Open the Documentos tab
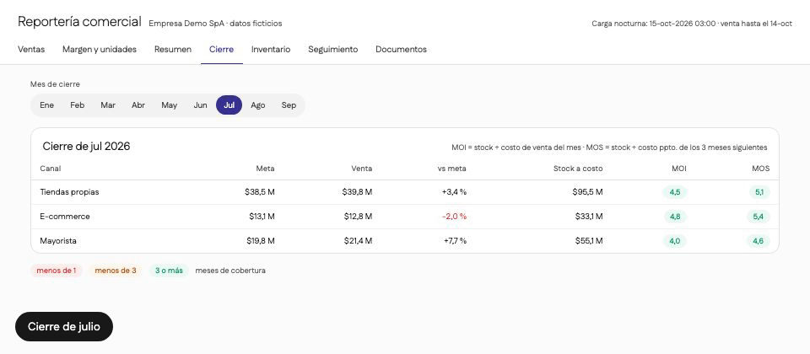The width and height of the screenshot is (810, 354). point(401,50)
